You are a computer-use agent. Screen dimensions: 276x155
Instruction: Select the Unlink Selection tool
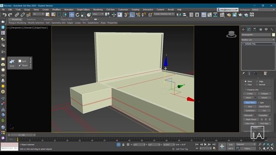coord(23,15)
